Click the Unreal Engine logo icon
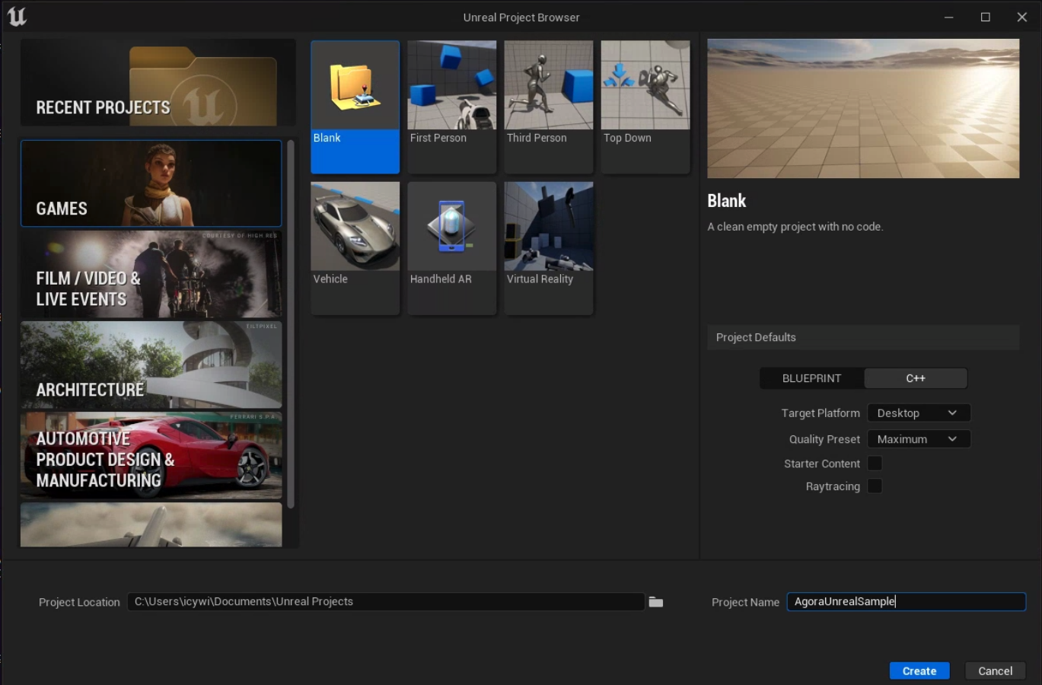This screenshot has height=685, width=1042. point(17,17)
